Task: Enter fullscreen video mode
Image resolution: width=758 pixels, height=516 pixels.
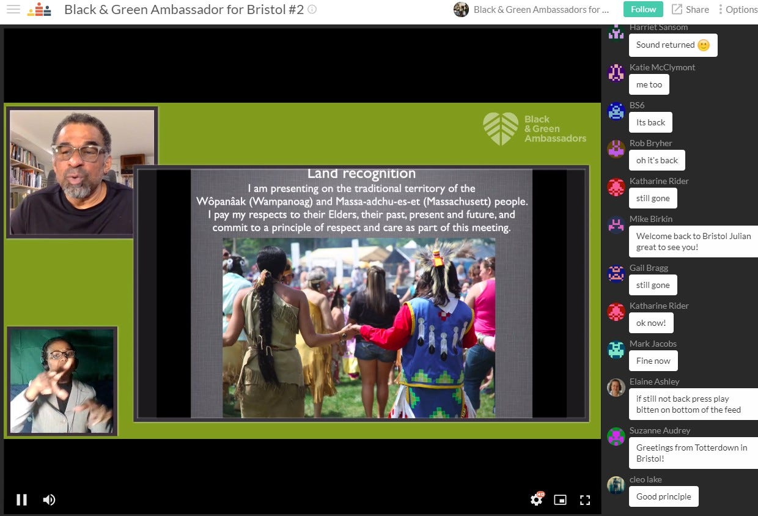Action: (x=585, y=500)
